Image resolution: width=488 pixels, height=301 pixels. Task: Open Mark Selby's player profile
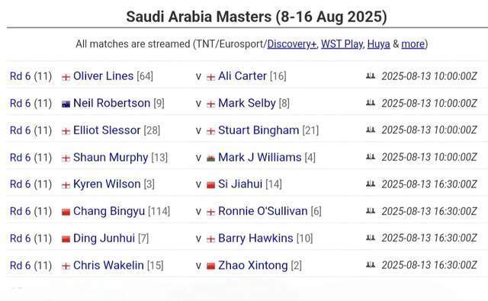tap(247, 103)
